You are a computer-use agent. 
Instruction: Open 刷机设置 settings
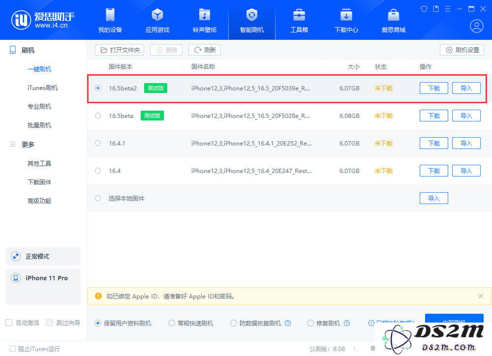pos(462,50)
